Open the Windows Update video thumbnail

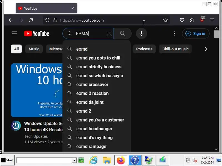37,90
